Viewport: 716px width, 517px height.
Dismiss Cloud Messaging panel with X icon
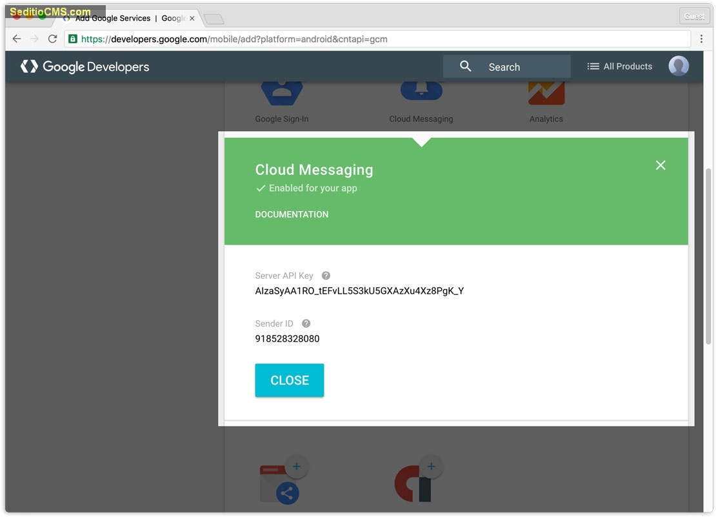pyautogui.click(x=661, y=165)
